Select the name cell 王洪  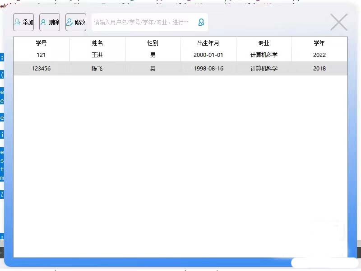pyautogui.click(x=97, y=55)
